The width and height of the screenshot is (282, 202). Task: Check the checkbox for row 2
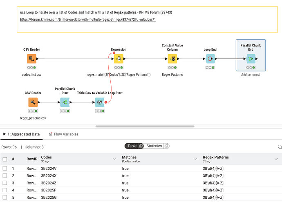click(x=5, y=175)
